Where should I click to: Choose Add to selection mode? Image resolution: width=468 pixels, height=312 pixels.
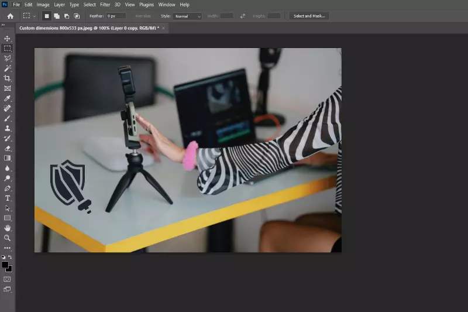pos(57,16)
